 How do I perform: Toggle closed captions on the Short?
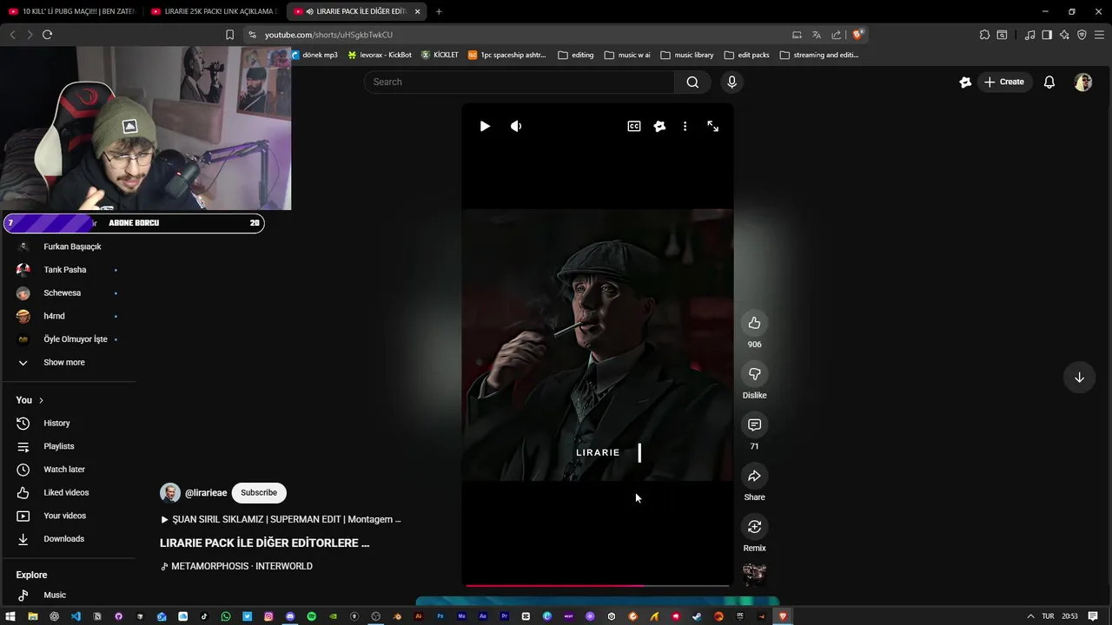click(634, 126)
